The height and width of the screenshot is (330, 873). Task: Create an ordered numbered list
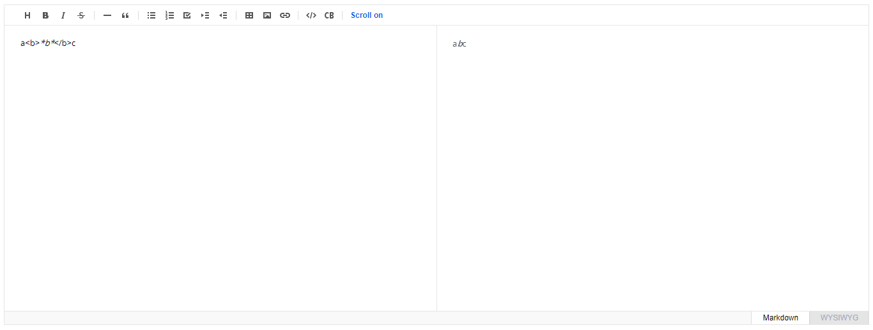169,15
